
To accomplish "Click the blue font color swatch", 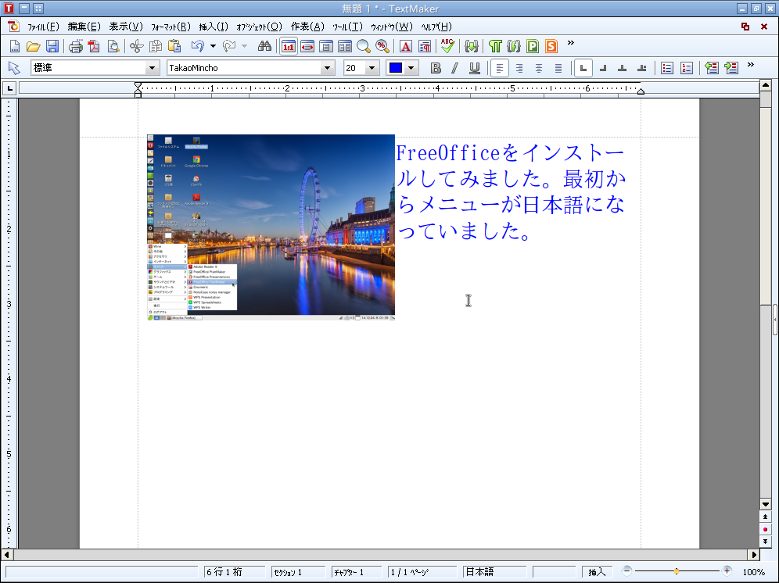I will pyautogui.click(x=396, y=68).
